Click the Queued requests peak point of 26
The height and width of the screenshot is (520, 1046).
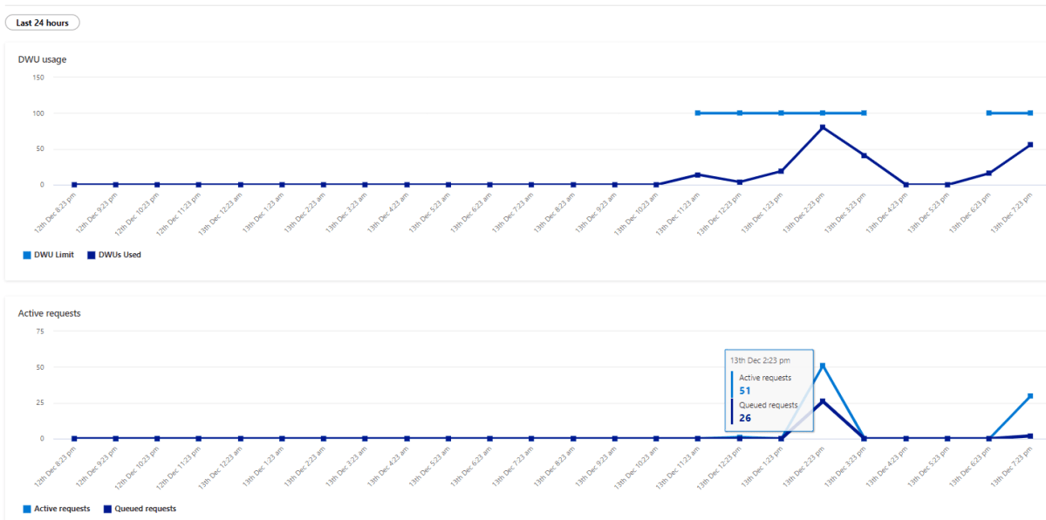[823, 401]
